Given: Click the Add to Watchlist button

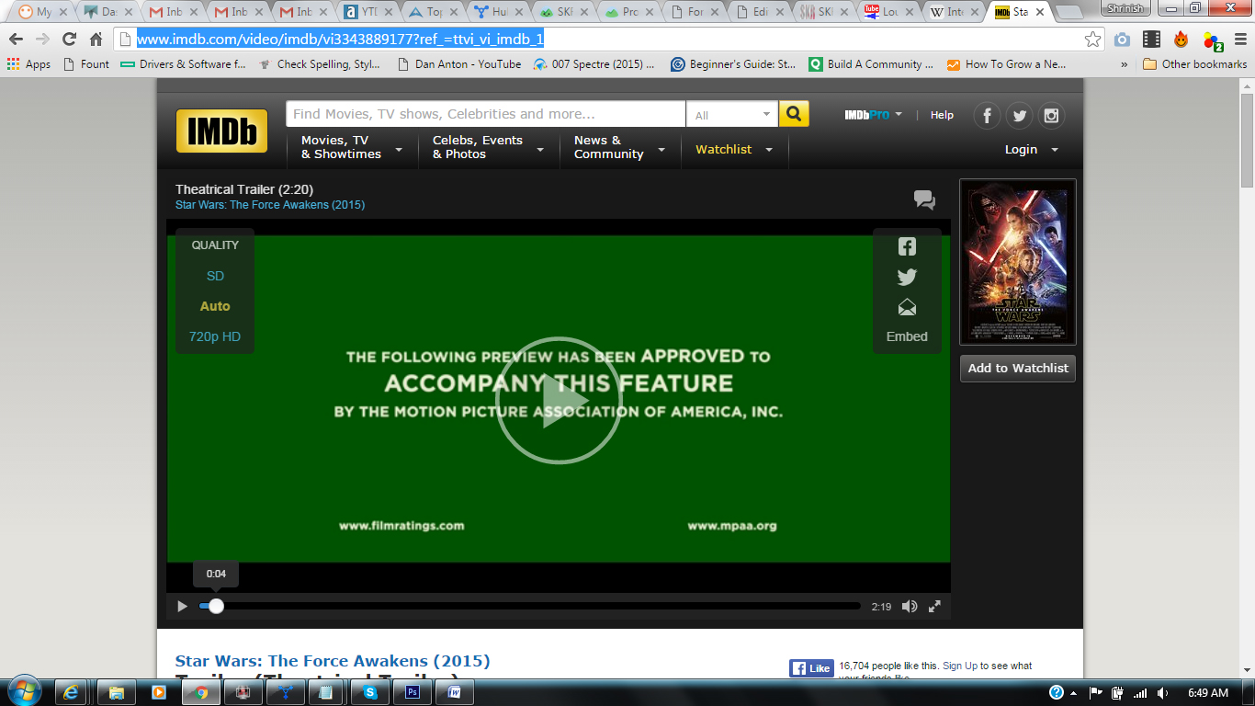Looking at the screenshot, I should pyautogui.click(x=1017, y=368).
